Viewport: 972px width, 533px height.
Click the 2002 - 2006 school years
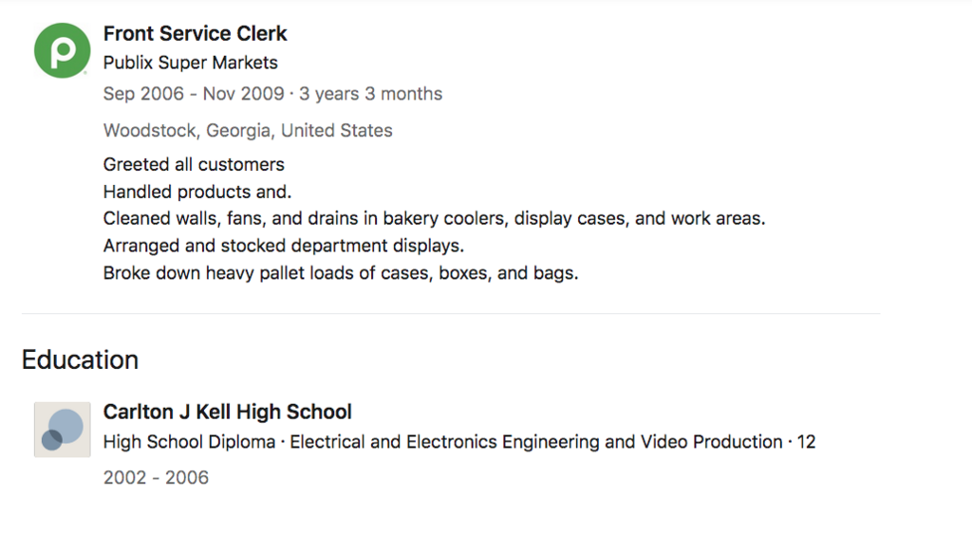coord(156,478)
